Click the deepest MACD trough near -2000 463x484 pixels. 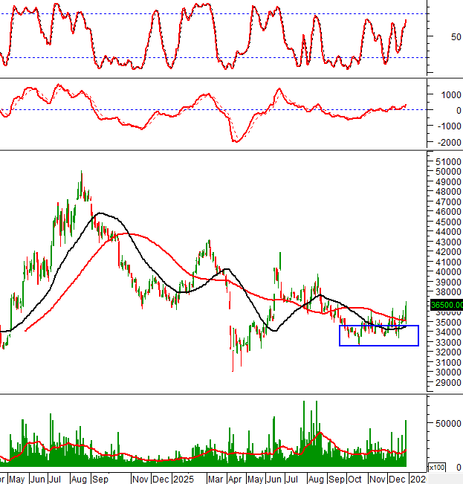[x=236, y=141]
